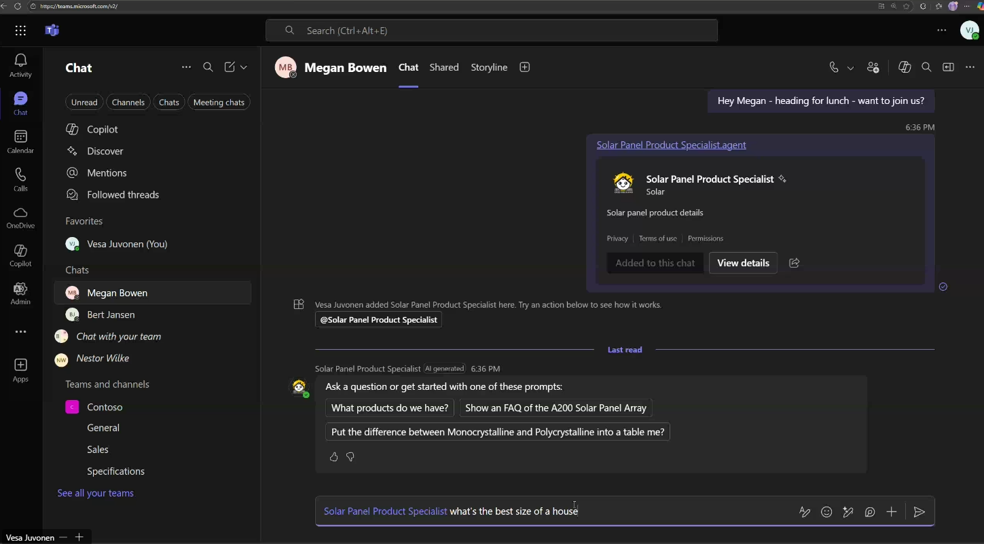Select the Chat tab in header
984x544 pixels.
click(408, 67)
